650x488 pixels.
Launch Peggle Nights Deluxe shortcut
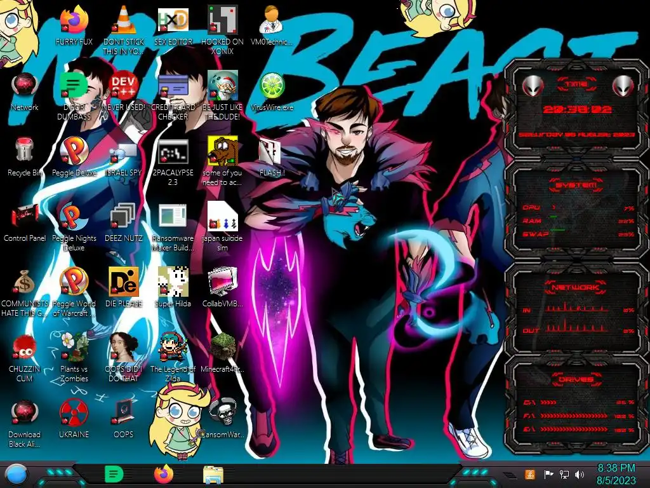coord(74,217)
